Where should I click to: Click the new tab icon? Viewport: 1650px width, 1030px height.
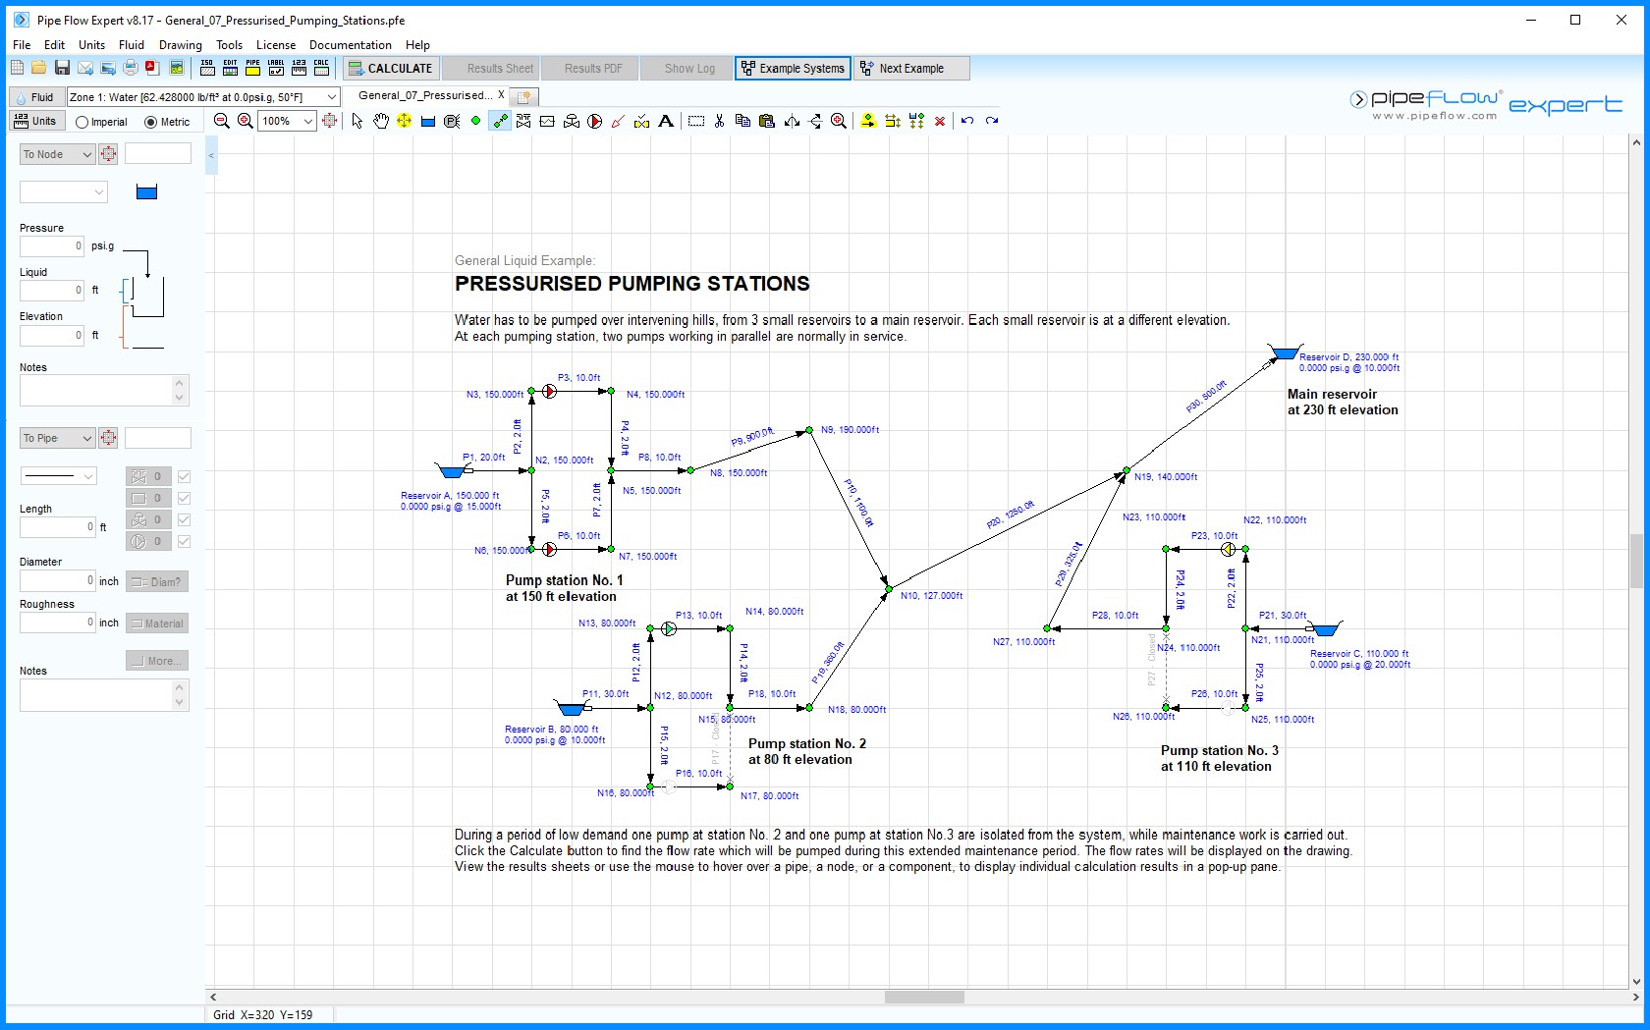pos(524,96)
